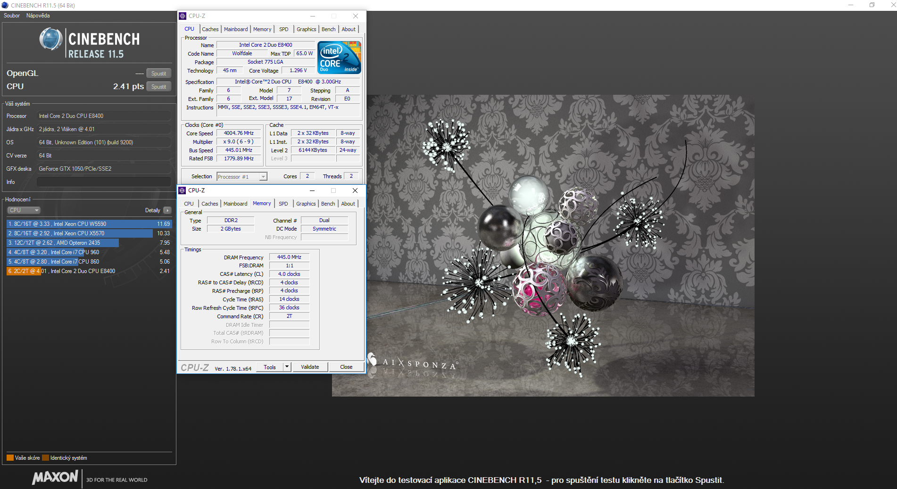This screenshot has height=489, width=897.
Task: Select ranking row AMD Opteron 2435
Action: click(89, 243)
